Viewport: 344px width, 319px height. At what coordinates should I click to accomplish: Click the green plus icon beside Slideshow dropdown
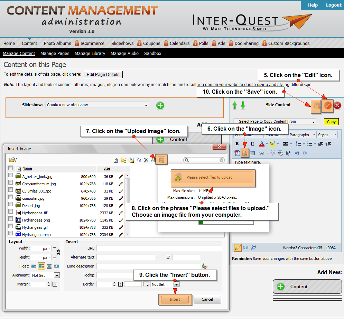tap(160, 105)
